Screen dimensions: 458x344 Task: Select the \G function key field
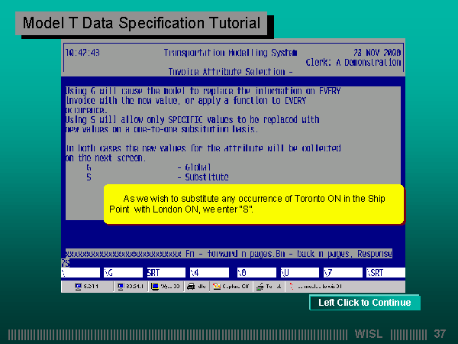point(122,272)
